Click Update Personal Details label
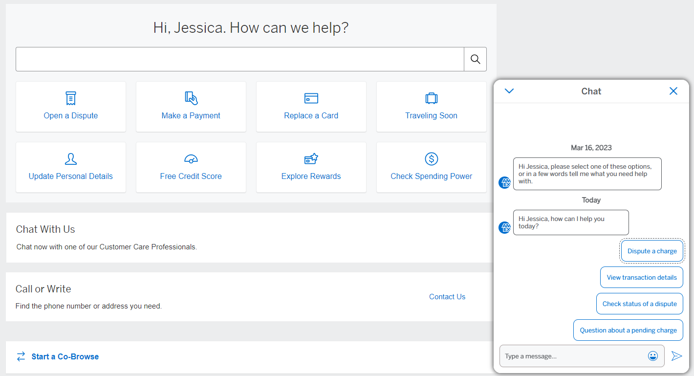The height and width of the screenshot is (376, 694). coord(71,177)
